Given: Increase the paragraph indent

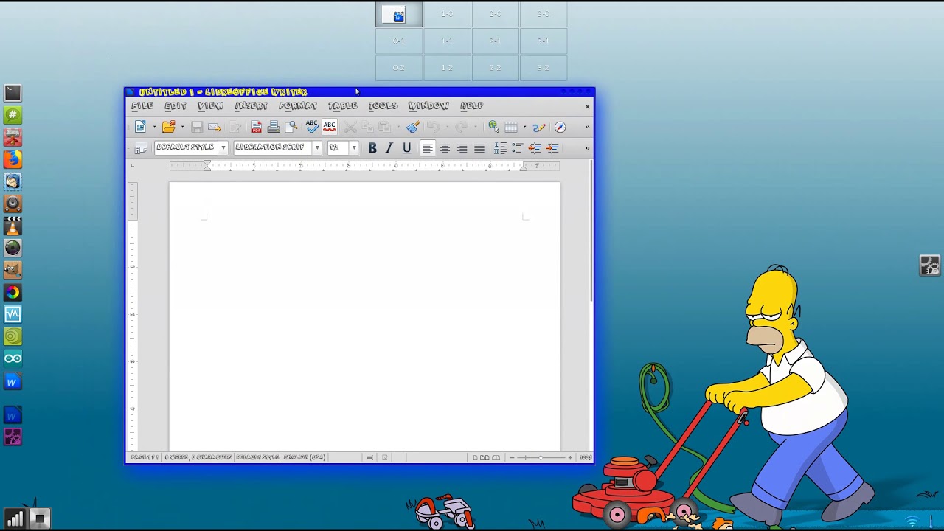Looking at the screenshot, I should tap(552, 148).
